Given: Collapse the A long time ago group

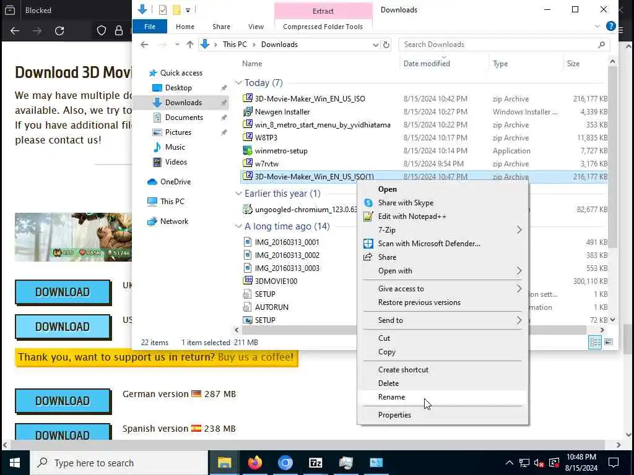Looking at the screenshot, I should (x=238, y=226).
